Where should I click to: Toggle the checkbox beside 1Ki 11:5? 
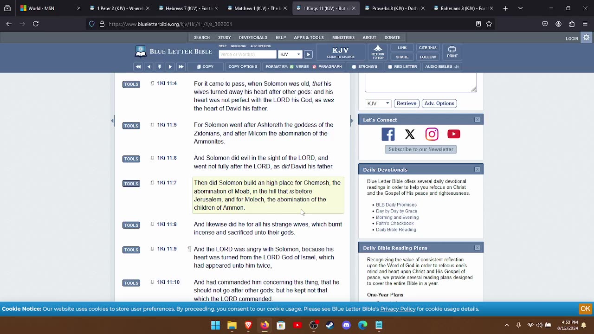152,125
